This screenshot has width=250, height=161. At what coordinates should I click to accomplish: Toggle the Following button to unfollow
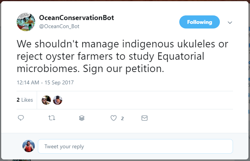tap(199, 22)
